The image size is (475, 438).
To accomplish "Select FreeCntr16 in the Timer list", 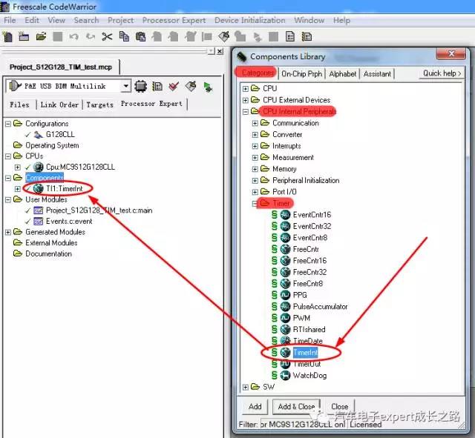I will (309, 261).
